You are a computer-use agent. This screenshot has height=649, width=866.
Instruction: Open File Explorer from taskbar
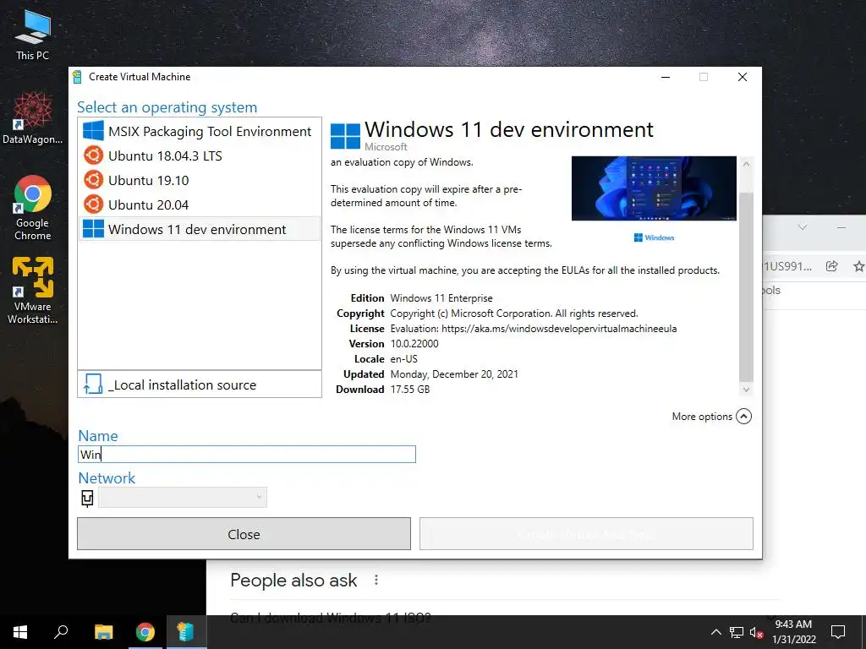pyautogui.click(x=103, y=632)
